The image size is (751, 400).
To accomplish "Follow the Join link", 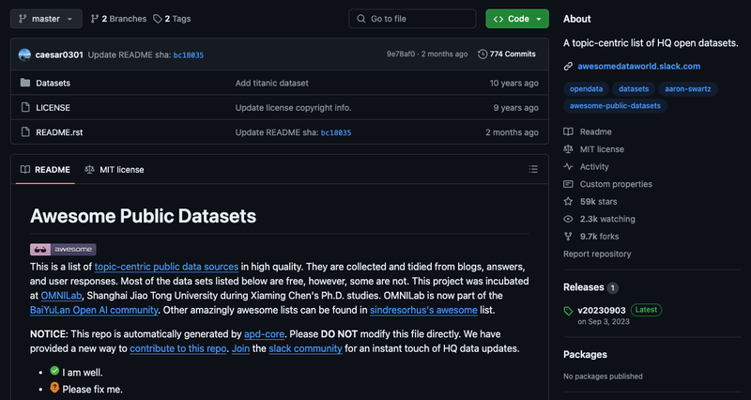I will click(240, 348).
